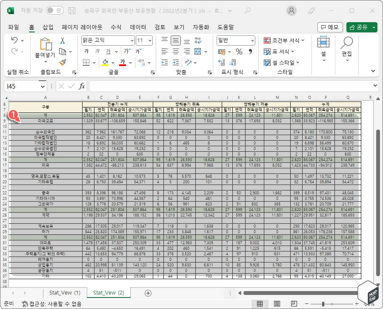Open the user account icon
This screenshot has height=309, width=383.
291,11
